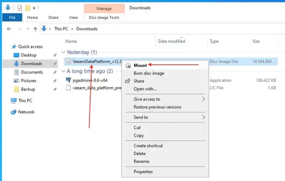Click the pin icon beside Pictures

pyautogui.click(x=55, y=81)
